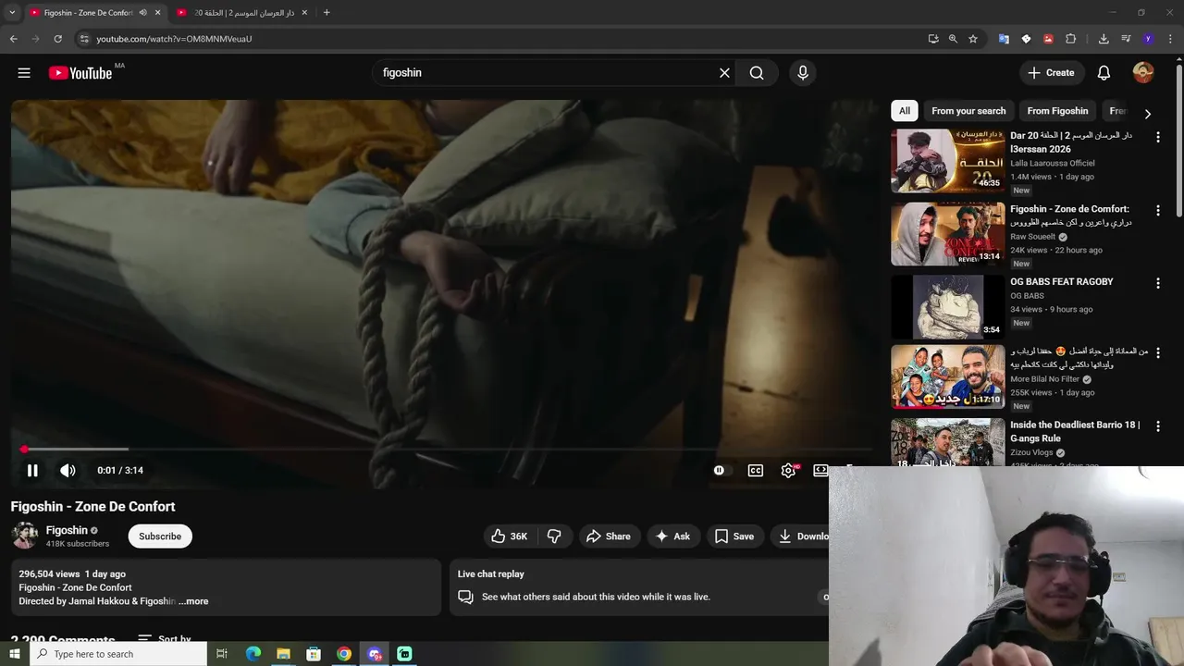Switch to the second Chrome tab
The image size is (1184, 666).
pos(240,13)
